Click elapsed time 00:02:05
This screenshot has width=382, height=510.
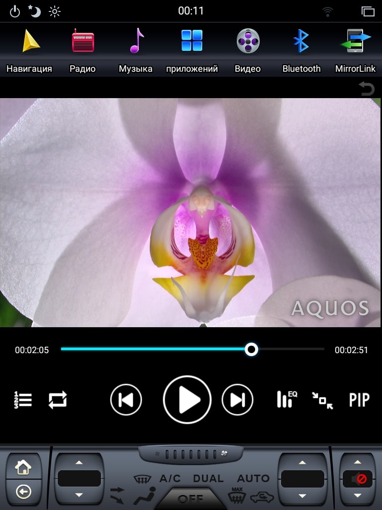(32, 350)
